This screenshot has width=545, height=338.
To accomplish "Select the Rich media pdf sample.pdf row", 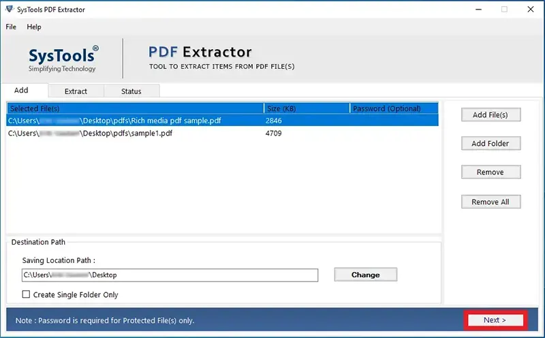I will pos(223,121).
